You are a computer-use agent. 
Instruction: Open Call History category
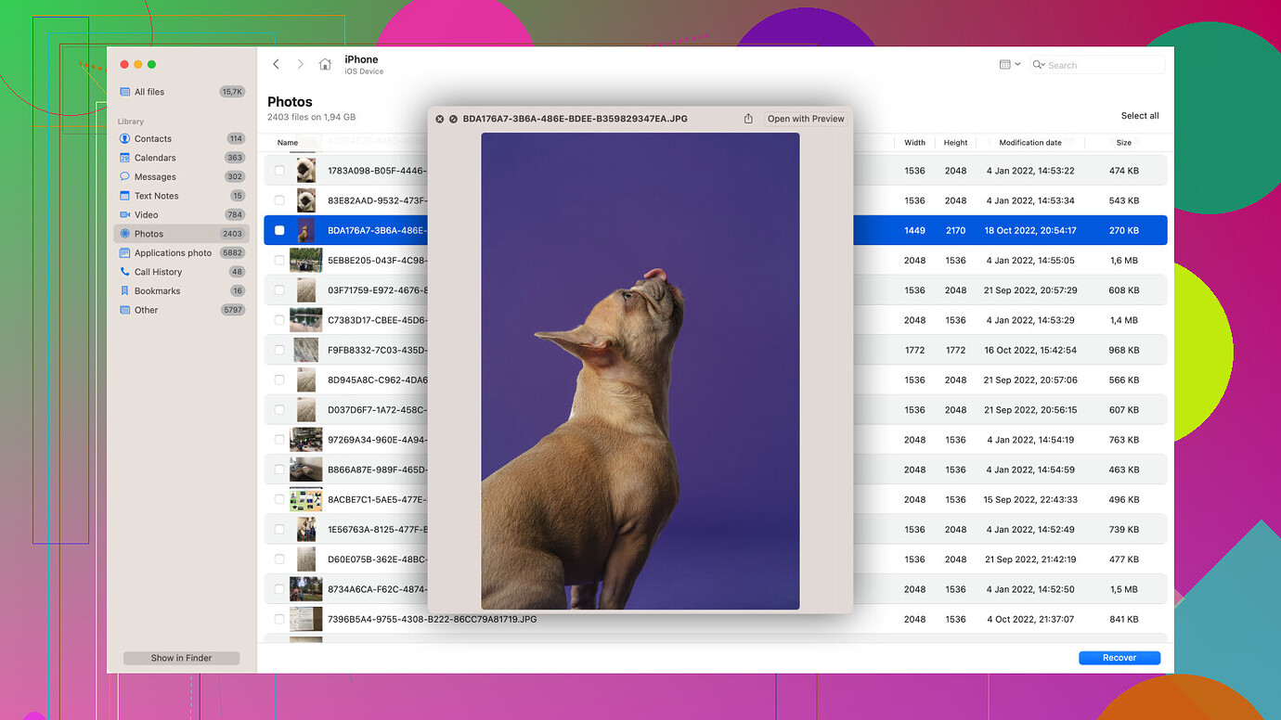click(182, 272)
